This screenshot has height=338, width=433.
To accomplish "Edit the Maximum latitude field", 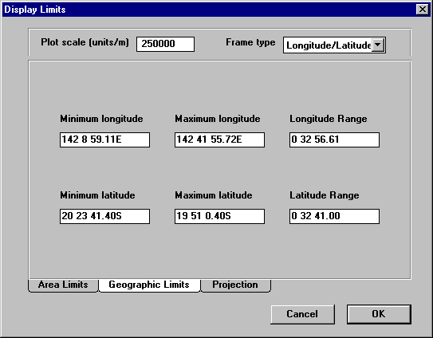I will [x=219, y=216].
